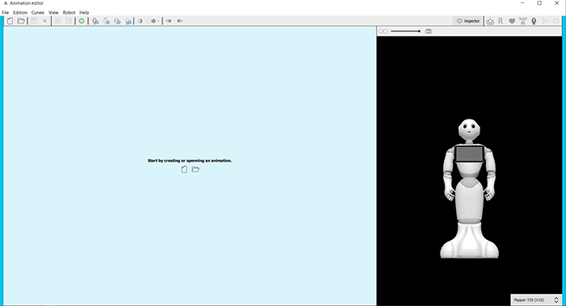Screen dimensions: 566x306
Task: Click the slider handle above the robot view
Action: (419, 31)
